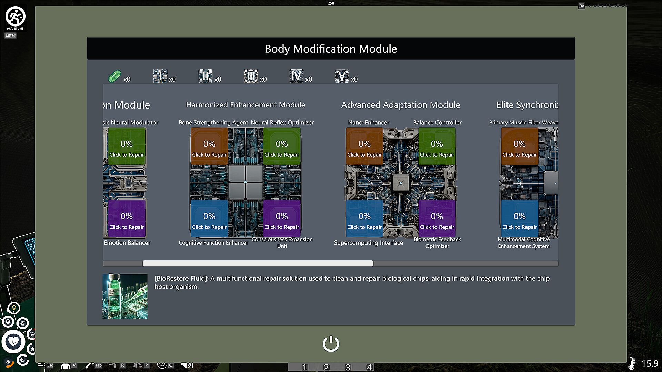
Task: Select hotbar slot 3
Action: pos(348,367)
